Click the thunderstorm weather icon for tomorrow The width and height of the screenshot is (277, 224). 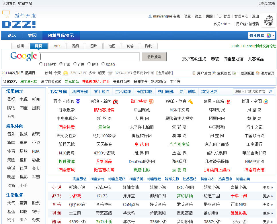110,73
